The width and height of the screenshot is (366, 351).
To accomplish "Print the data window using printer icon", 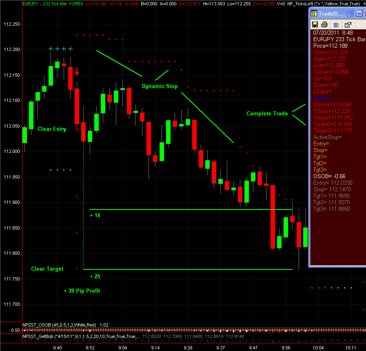I will [324, 24].
